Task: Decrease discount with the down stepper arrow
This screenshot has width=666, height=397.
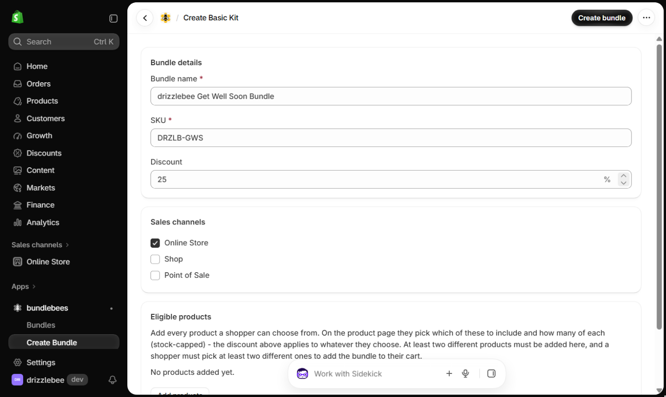Action: (x=623, y=183)
